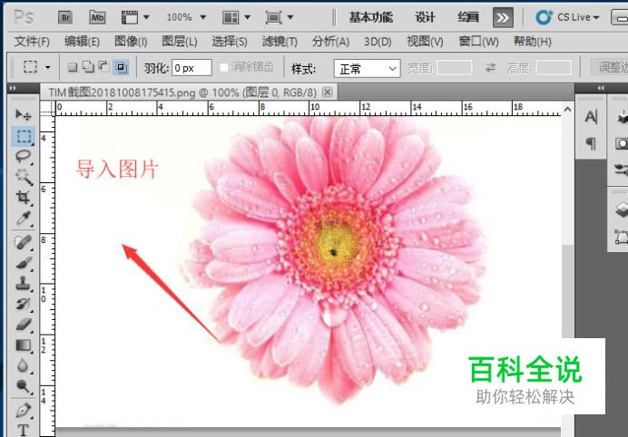Screen dimensions: 628x437
Task: Open the tool preset picker arrow
Action: click(48, 67)
